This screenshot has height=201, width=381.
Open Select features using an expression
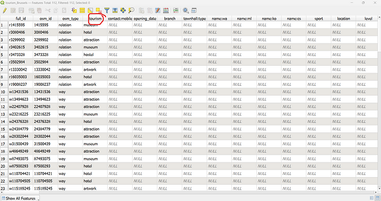click(x=74, y=10)
